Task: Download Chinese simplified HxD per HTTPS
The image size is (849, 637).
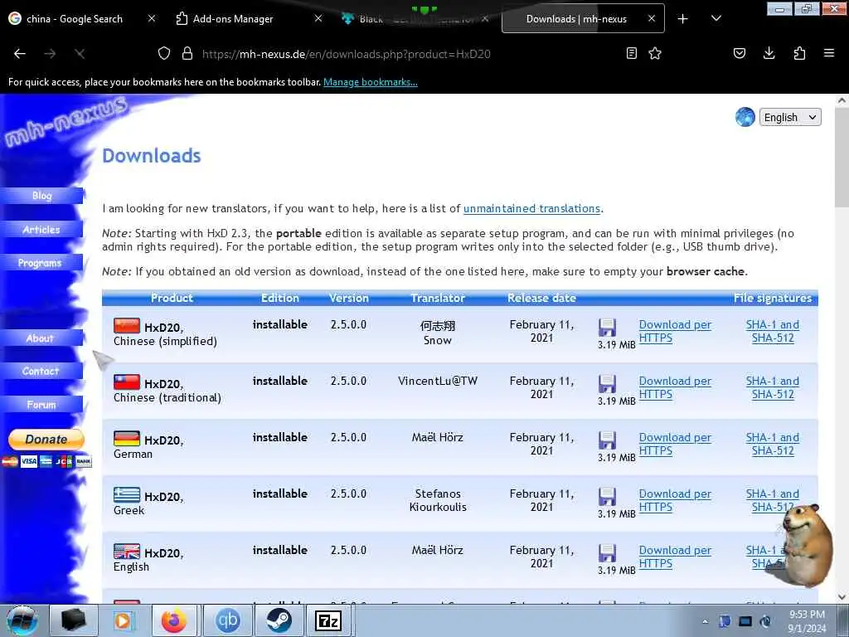Action: tap(675, 331)
